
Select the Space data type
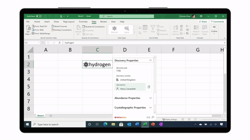tap(127, 30)
